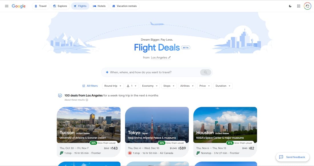Expand the Round trip dropdown

(x=113, y=86)
